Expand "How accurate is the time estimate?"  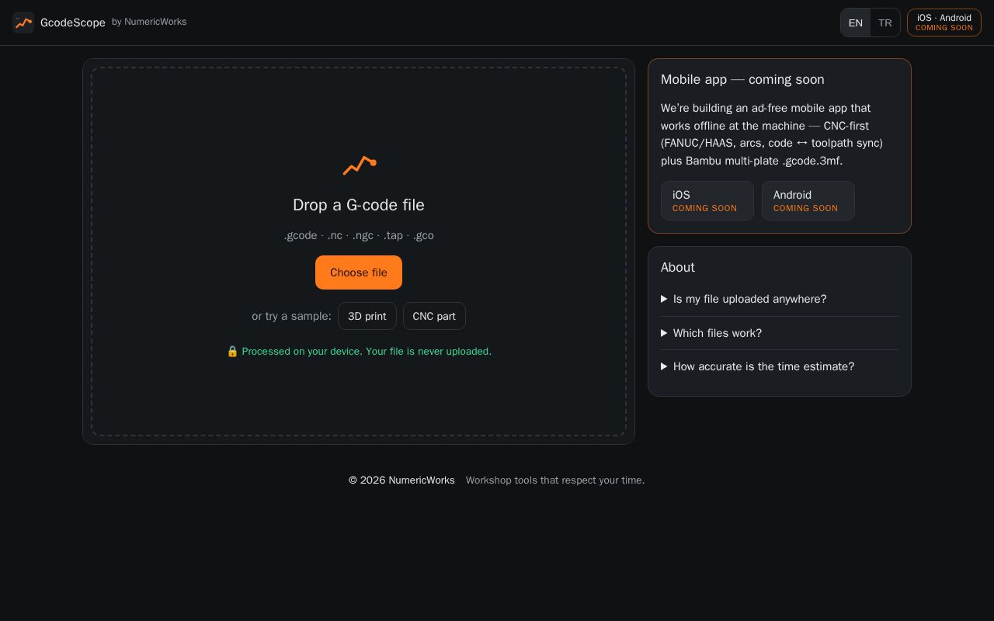(x=780, y=366)
